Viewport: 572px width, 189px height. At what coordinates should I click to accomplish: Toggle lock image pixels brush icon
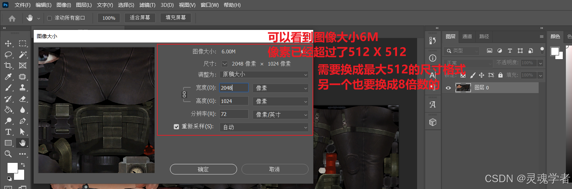coord(473,75)
